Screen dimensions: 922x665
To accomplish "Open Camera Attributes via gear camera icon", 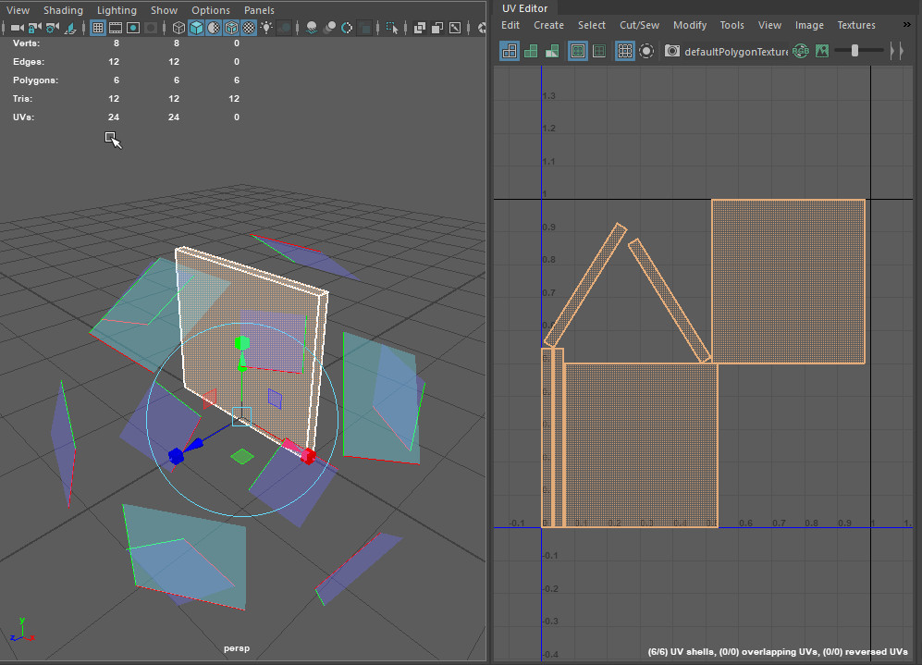I will 53,28.
